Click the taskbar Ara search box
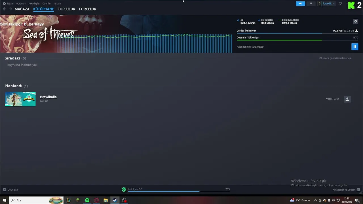 coord(37,200)
